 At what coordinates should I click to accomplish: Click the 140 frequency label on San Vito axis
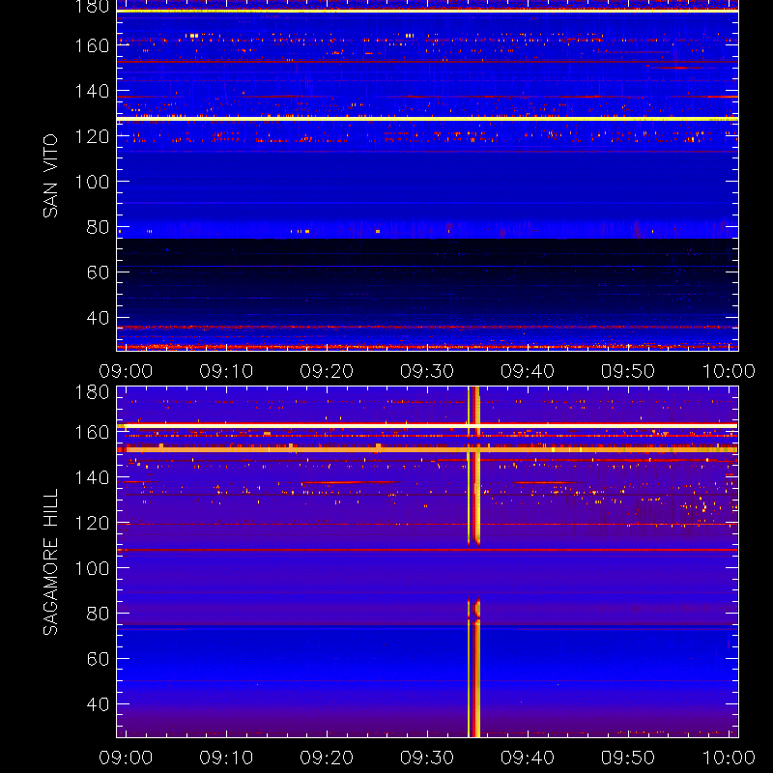(92, 91)
